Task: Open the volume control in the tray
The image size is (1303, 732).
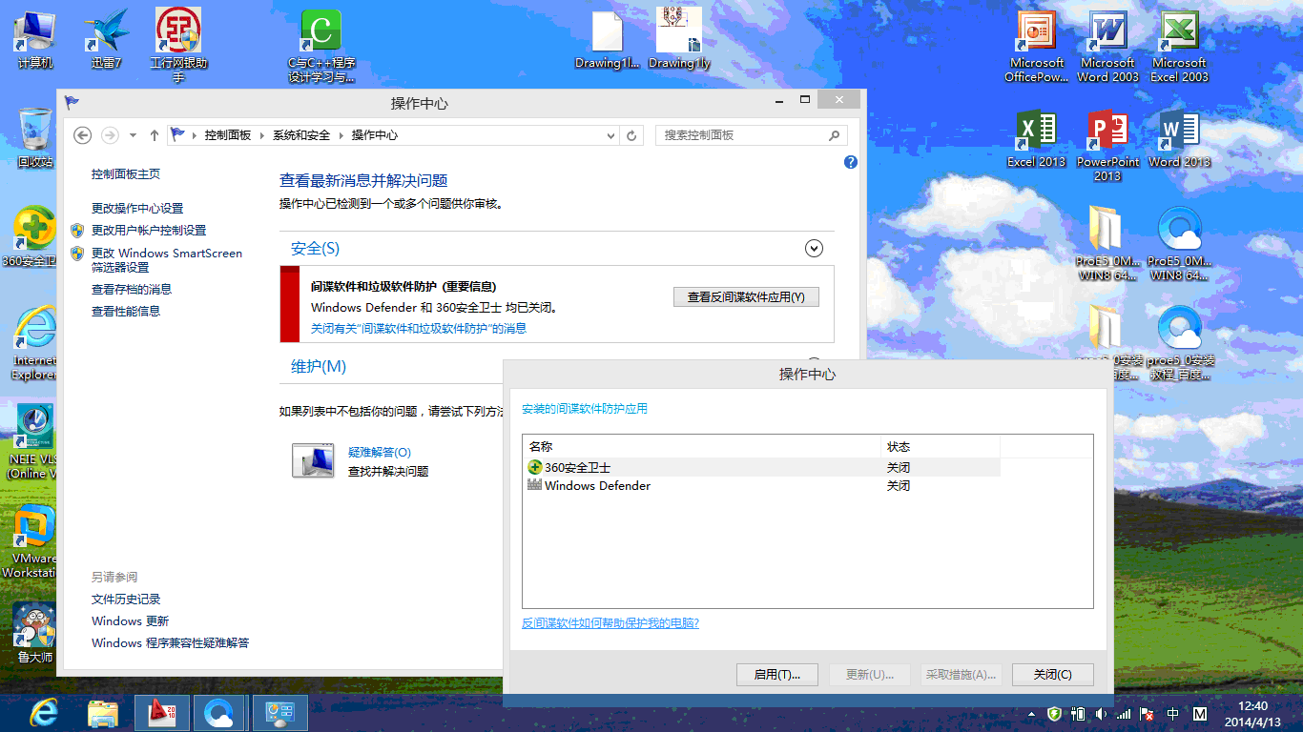Action: (1100, 714)
